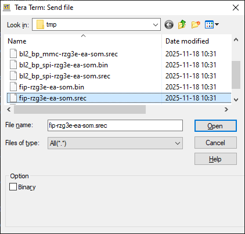Click the Open button
The height and width of the screenshot is (234, 245).
[x=215, y=126]
